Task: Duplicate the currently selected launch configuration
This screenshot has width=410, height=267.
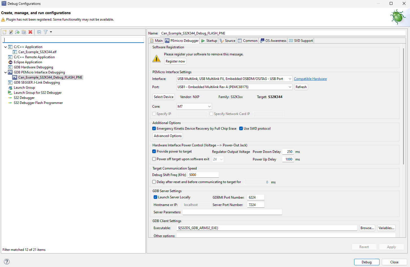Action: [24, 32]
